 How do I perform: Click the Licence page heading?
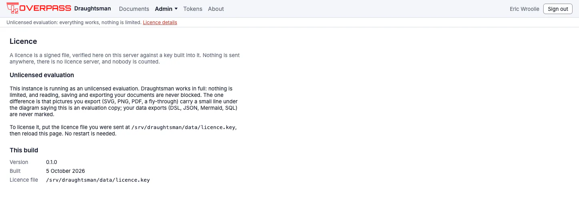coord(23,41)
